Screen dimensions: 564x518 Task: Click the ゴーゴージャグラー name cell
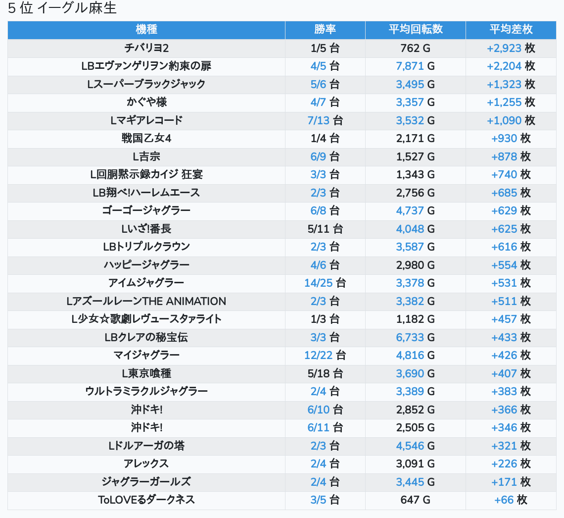tap(146, 210)
